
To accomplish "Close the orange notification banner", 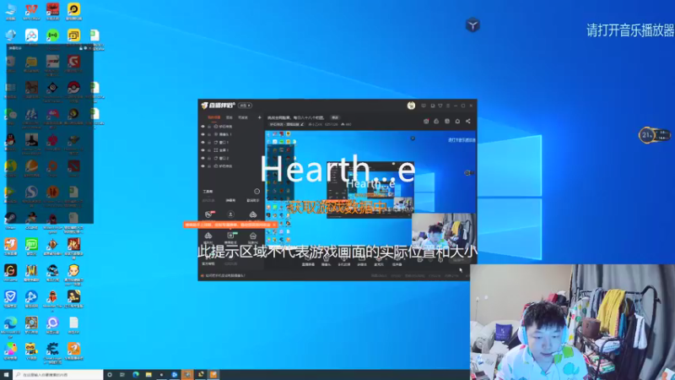I will click(x=273, y=225).
